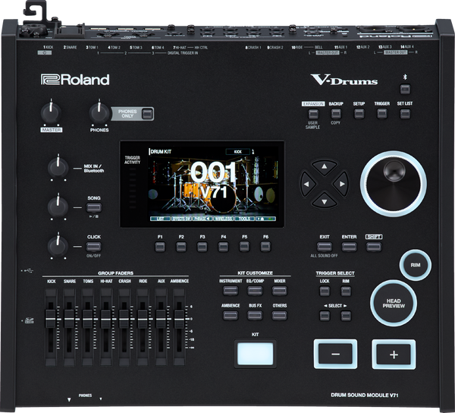This screenshot has width=455, height=413.
Task: Push the OTHERS kit customize button
Action: 279,315
